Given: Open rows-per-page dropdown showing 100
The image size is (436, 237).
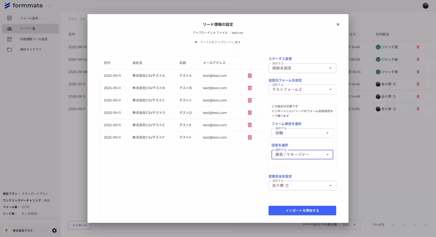Looking at the screenshot, I should point(349,225).
